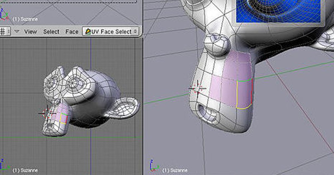Click the 3D cursor in the right viewport
Viewport: 334px width, 175px height.
pos(198,88)
